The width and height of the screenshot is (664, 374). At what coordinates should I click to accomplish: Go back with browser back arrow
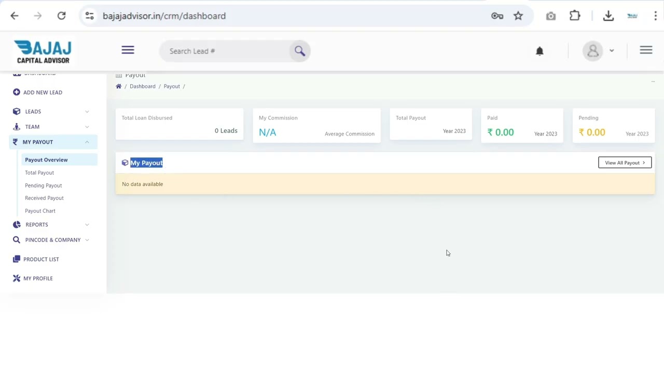(15, 16)
